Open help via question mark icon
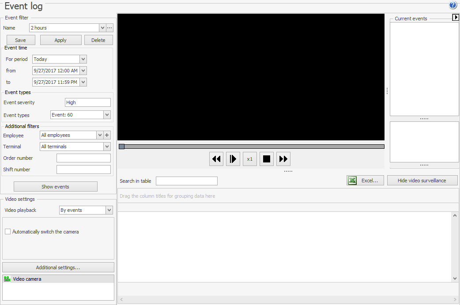This screenshot has height=305, width=460. pyautogui.click(x=453, y=5)
